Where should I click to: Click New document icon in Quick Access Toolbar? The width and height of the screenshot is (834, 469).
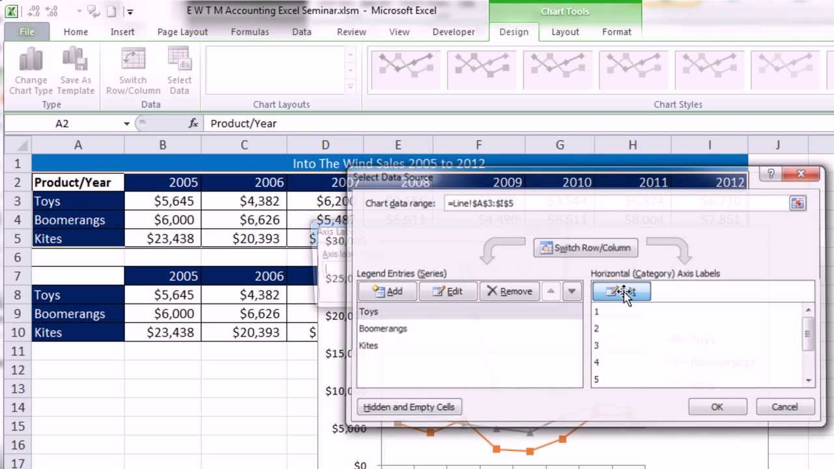111,12
